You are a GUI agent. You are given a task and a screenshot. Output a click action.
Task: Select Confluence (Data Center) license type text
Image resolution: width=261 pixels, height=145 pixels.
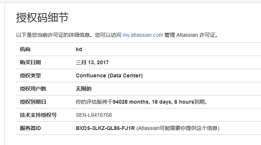click(109, 76)
